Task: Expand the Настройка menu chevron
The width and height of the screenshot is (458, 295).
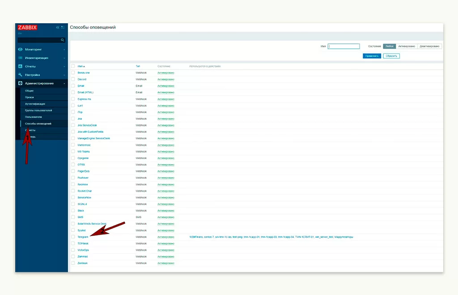Action: pos(64,75)
